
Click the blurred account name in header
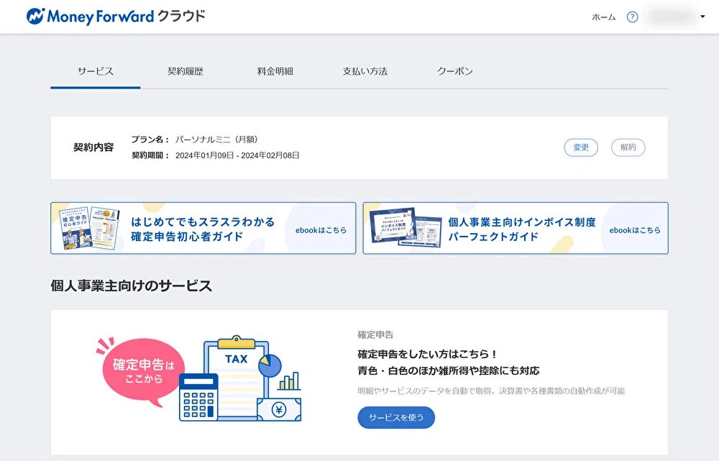pyautogui.click(x=672, y=17)
